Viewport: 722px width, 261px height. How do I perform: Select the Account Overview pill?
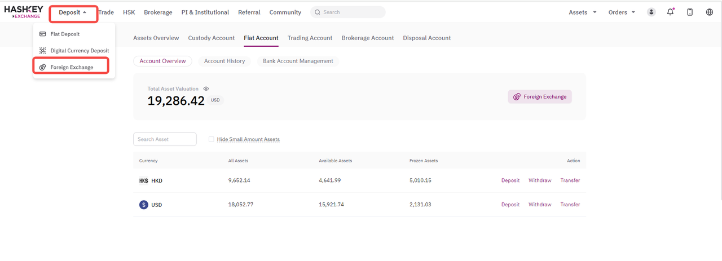point(163,61)
